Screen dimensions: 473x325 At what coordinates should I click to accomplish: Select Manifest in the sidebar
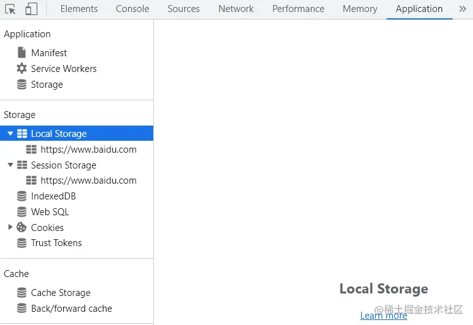(x=49, y=53)
